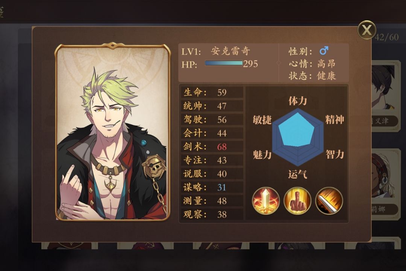This screenshot has height=271, width=406.
Task: Click the 生命 stat row
Action: pyautogui.click(x=212, y=92)
